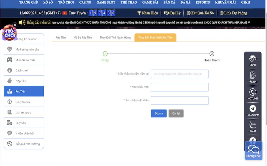Click the Thông báo mới nhất label

39,22
